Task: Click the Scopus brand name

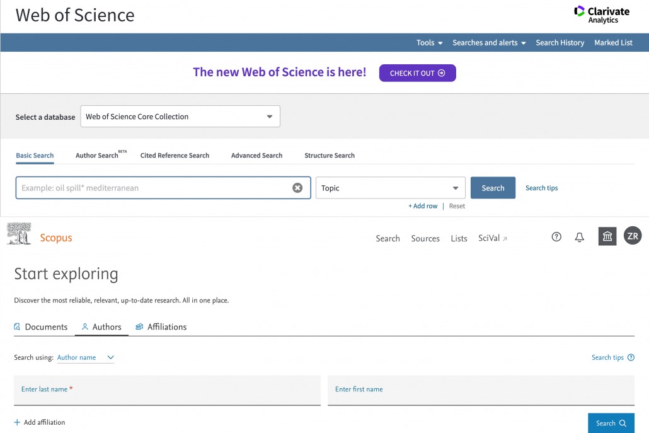Action: coord(56,238)
